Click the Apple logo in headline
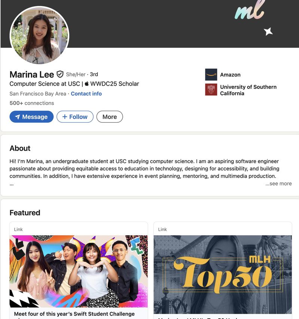This screenshot has height=319, width=299. (87, 84)
